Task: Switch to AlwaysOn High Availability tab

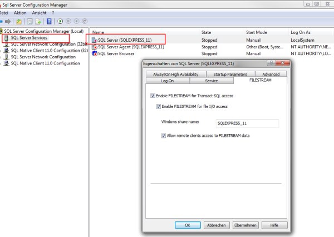Action: coord(176,74)
